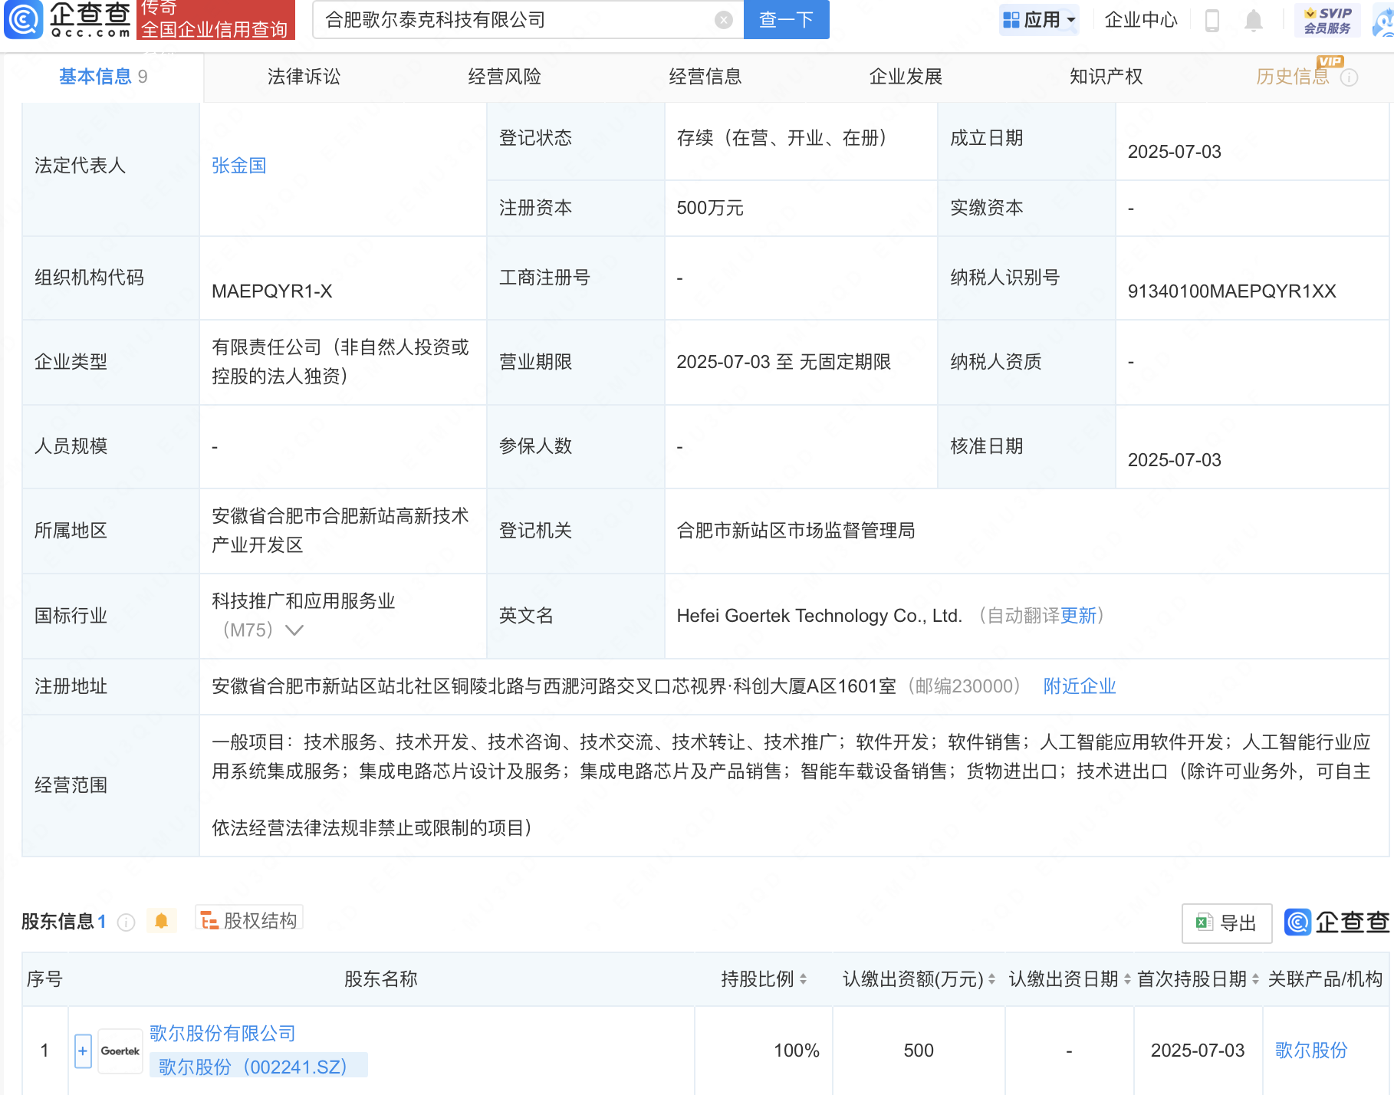This screenshot has width=1394, height=1095.
Task: Open 附近企业 link
Action: [1080, 686]
